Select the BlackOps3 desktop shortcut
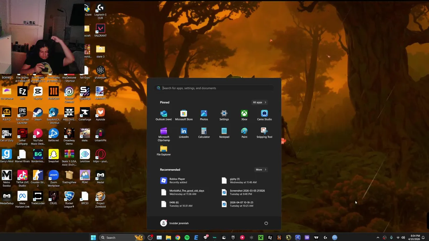Screen dimensions: 429x241 [53, 93]
